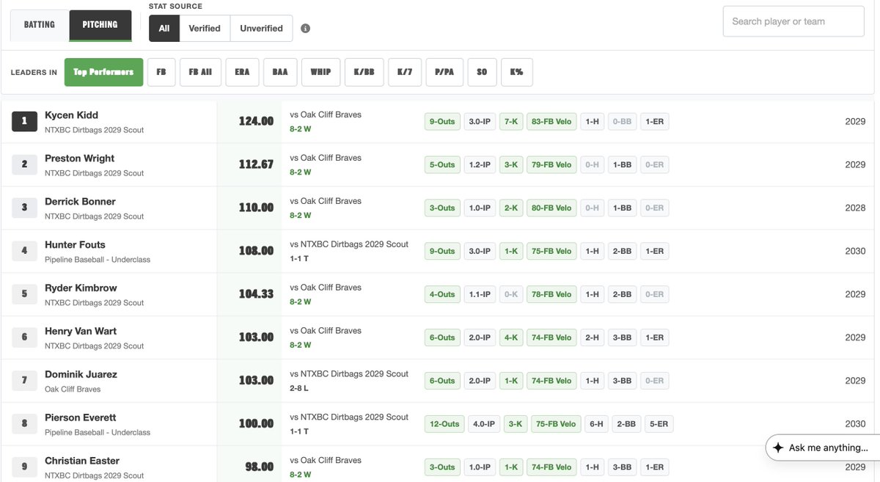Switch to the Batting tab
Image resolution: width=880 pixels, height=482 pixels.
(x=40, y=25)
